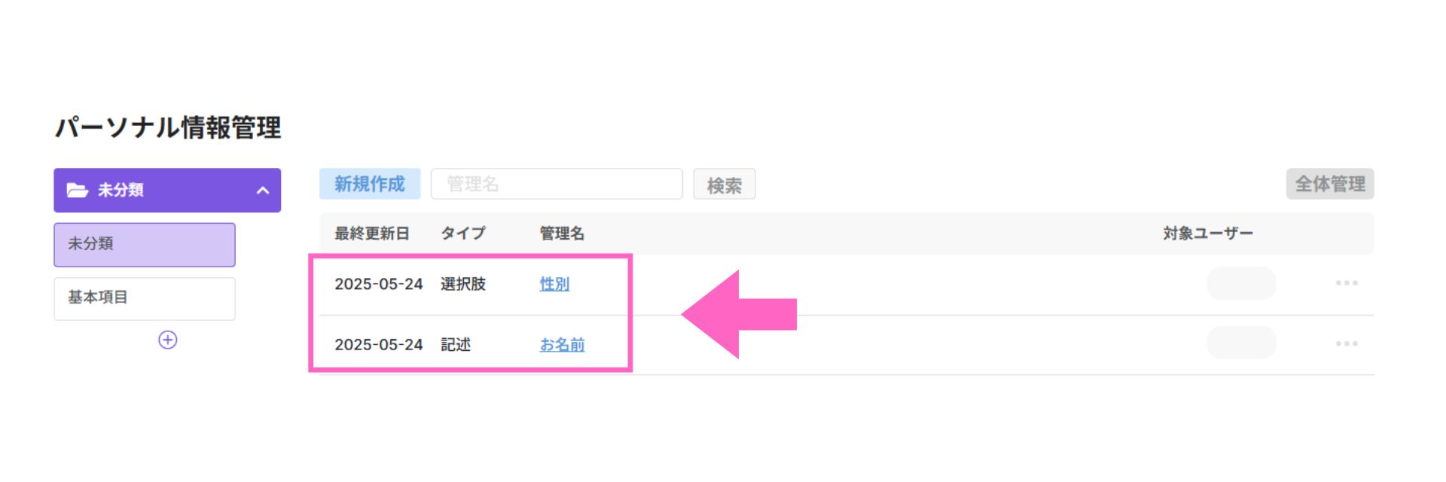Sort by 最終更新日 column header

[x=372, y=233]
